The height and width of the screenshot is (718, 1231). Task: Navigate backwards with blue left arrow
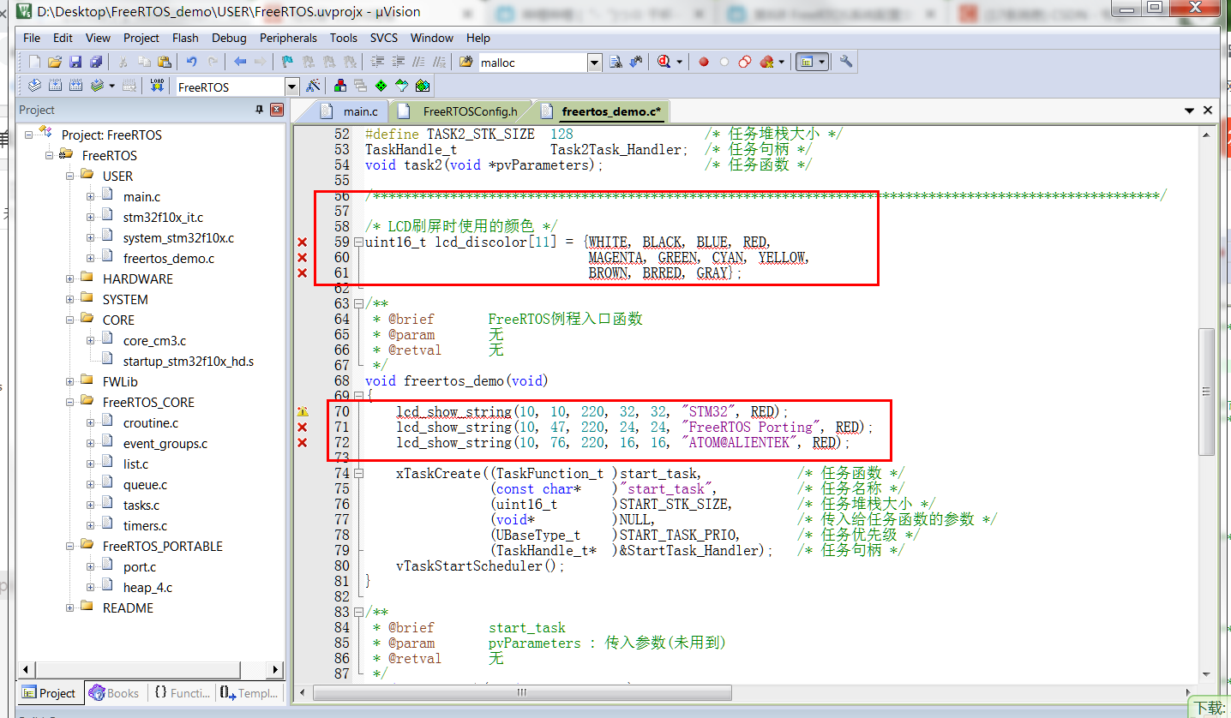(240, 62)
